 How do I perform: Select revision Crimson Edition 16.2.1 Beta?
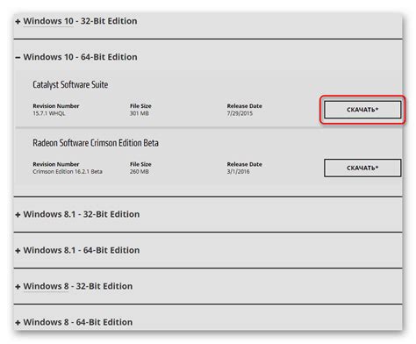[x=68, y=172]
